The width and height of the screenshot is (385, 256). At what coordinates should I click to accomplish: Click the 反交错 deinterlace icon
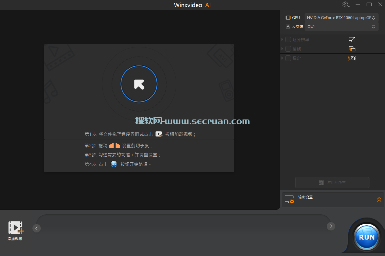pyautogui.click(x=288, y=26)
